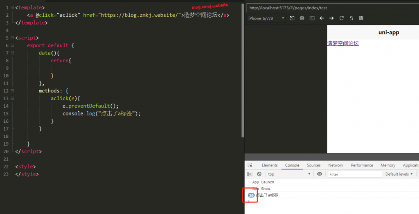
Task: Go forward using the right arrow icon
Action: tap(331, 18)
